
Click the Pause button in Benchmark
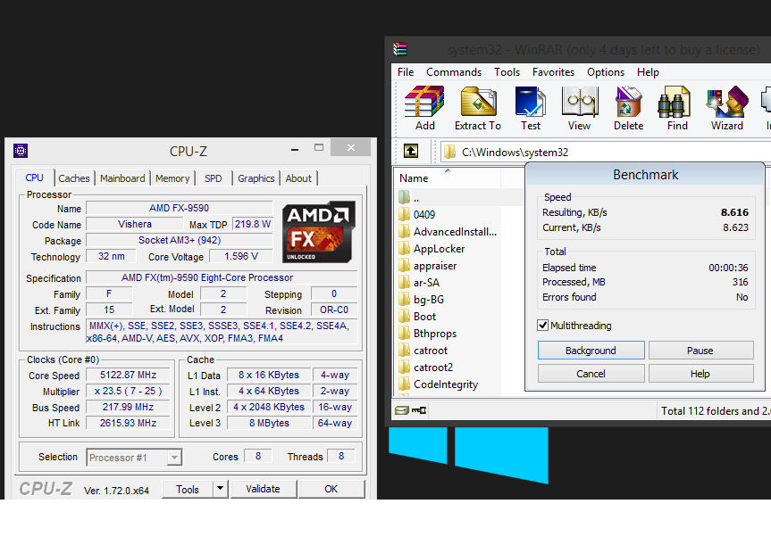click(x=700, y=350)
